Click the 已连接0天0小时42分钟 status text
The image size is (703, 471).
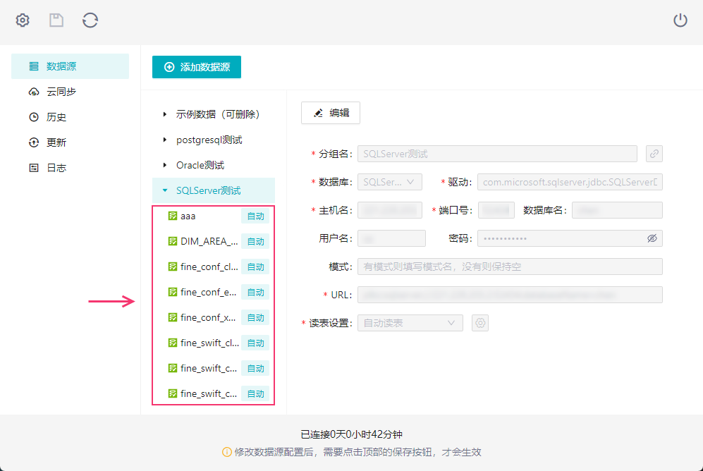[351, 434]
